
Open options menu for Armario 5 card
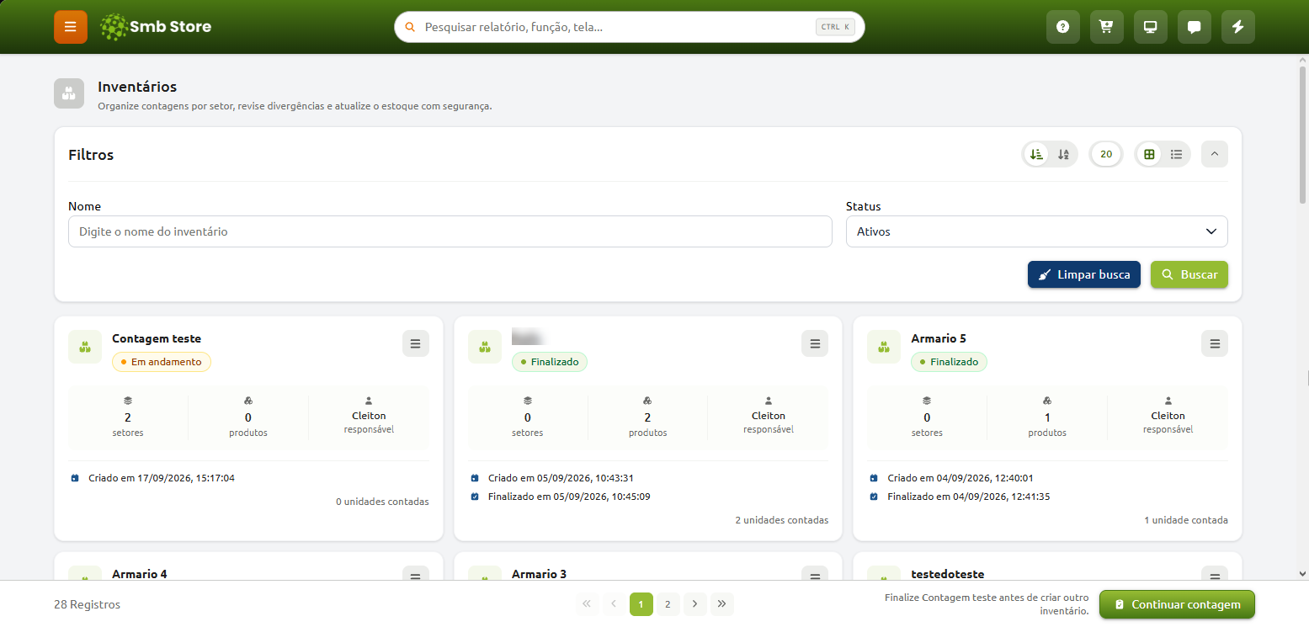coord(1215,343)
